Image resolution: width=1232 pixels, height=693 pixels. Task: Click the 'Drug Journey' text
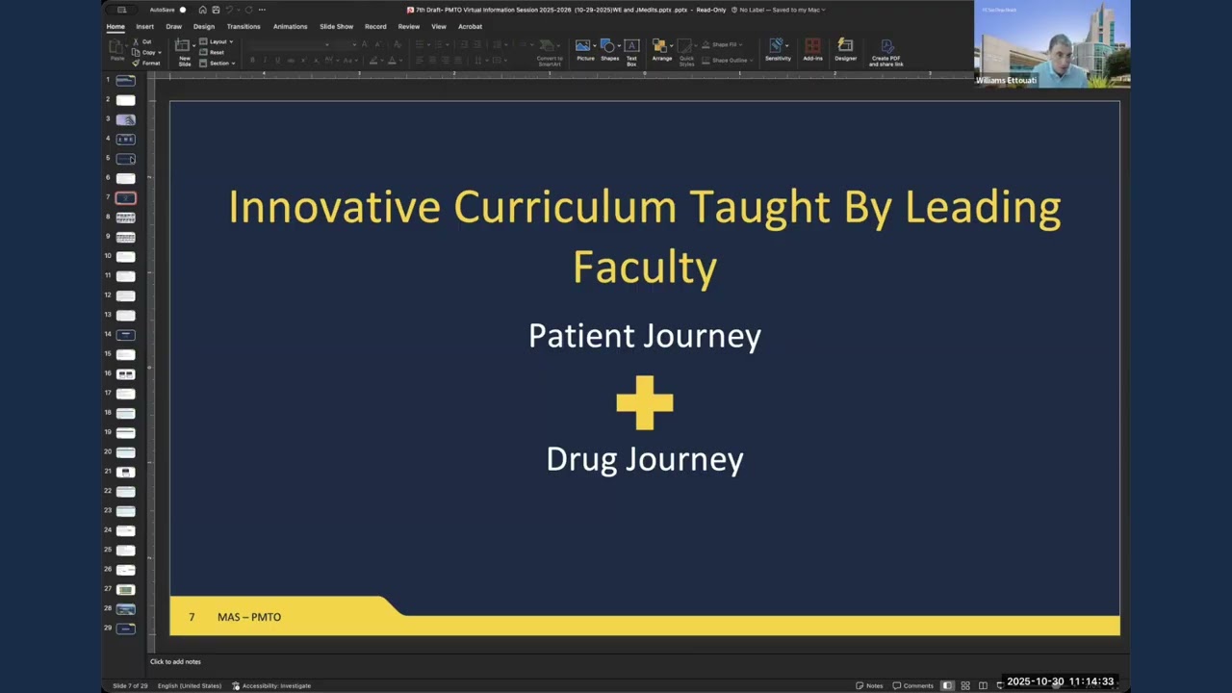click(645, 459)
